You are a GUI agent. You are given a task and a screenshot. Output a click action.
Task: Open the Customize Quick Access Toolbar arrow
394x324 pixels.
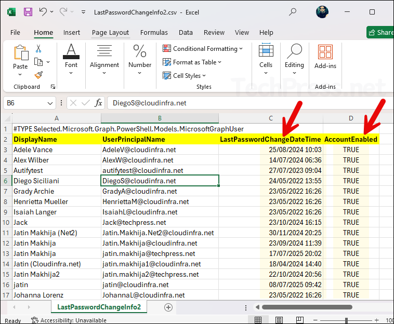(83, 12)
